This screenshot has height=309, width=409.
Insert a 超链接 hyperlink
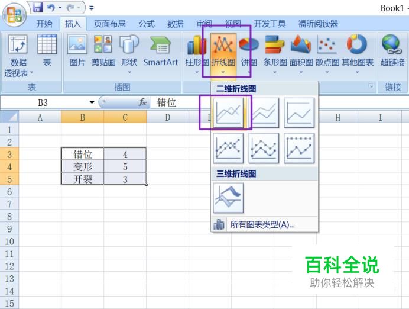392,51
